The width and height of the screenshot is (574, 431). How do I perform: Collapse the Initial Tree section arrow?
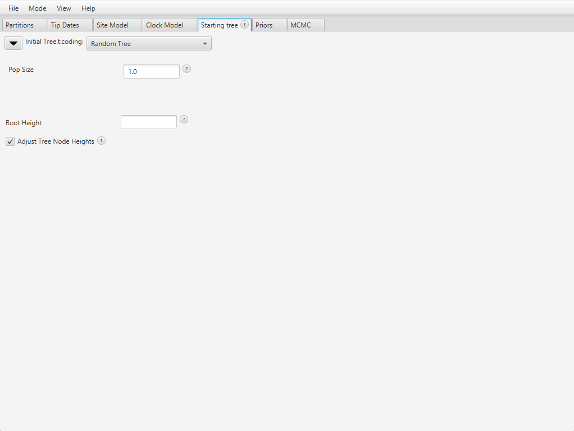click(13, 43)
